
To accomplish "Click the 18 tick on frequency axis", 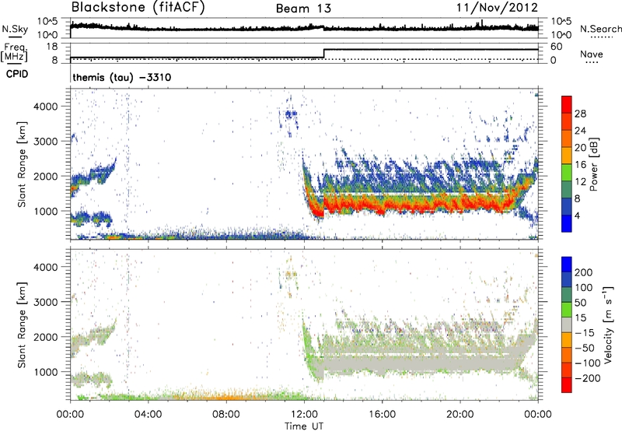I will click(52, 47).
